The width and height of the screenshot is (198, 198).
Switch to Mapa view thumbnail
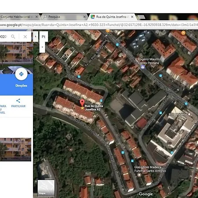pos(46,188)
